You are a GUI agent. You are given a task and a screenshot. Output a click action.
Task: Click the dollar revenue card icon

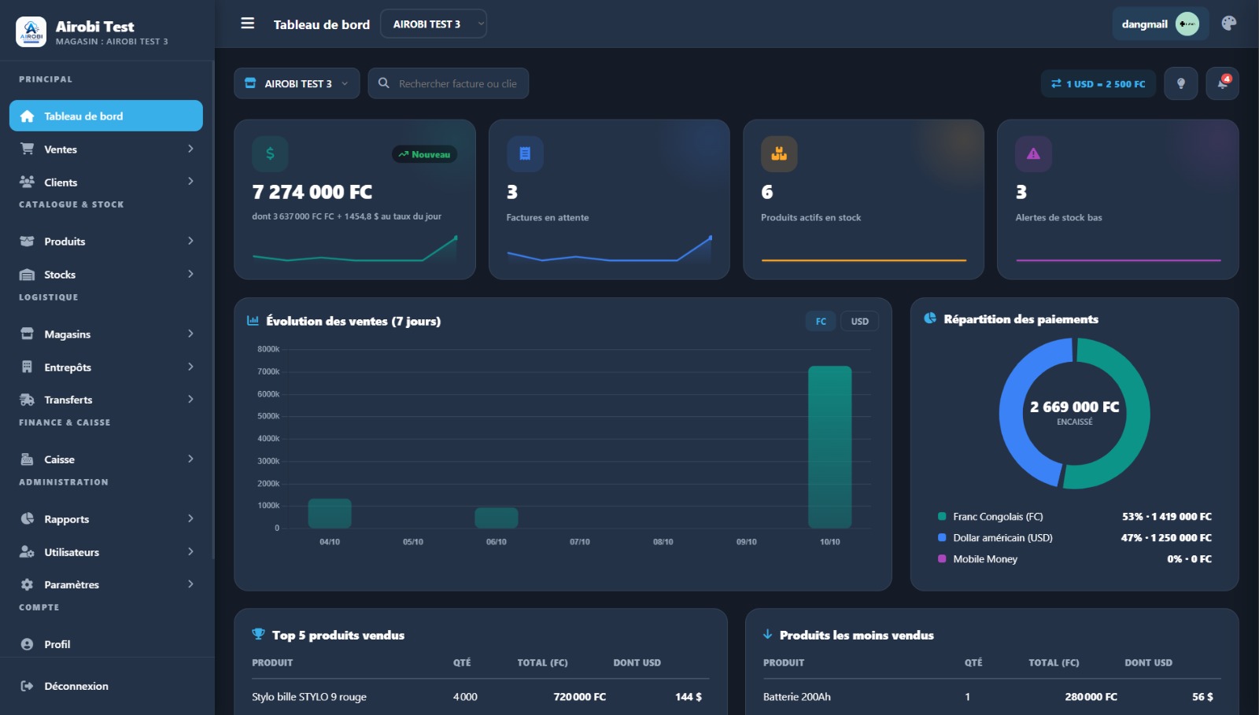[270, 154]
